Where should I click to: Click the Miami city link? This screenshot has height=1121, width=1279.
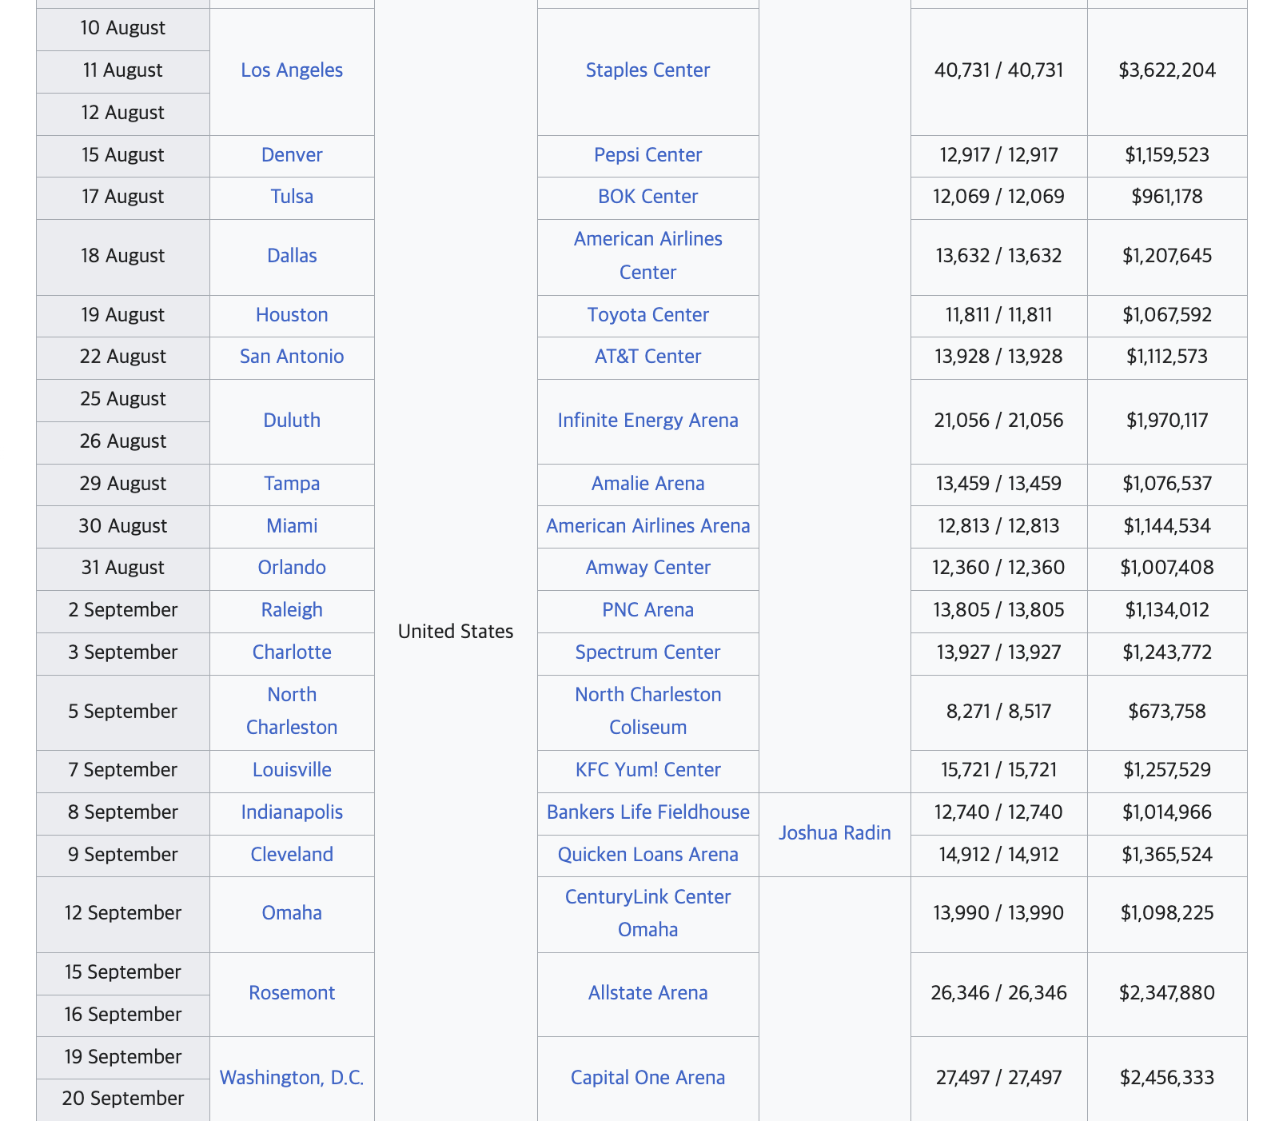[x=292, y=526]
